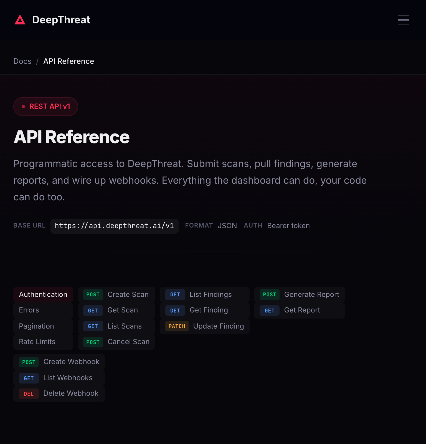
Task: Open the List Findings endpoint
Action: 204,295
